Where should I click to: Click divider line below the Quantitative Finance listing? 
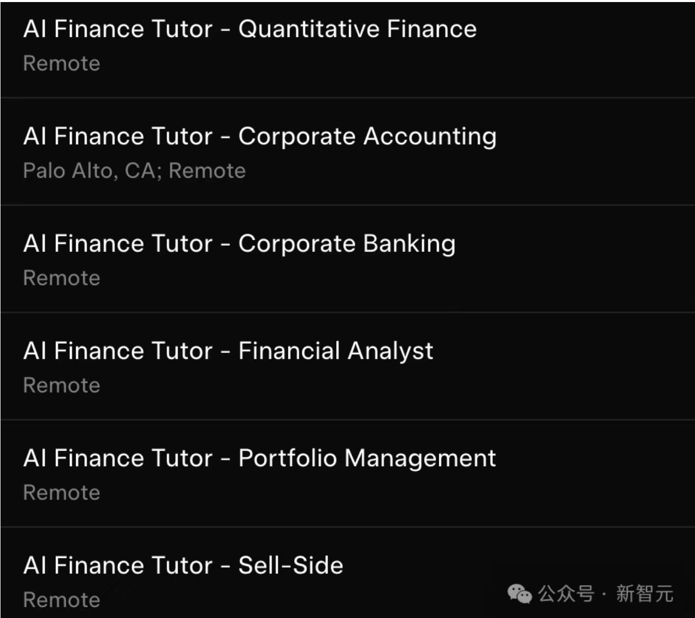[347, 98]
